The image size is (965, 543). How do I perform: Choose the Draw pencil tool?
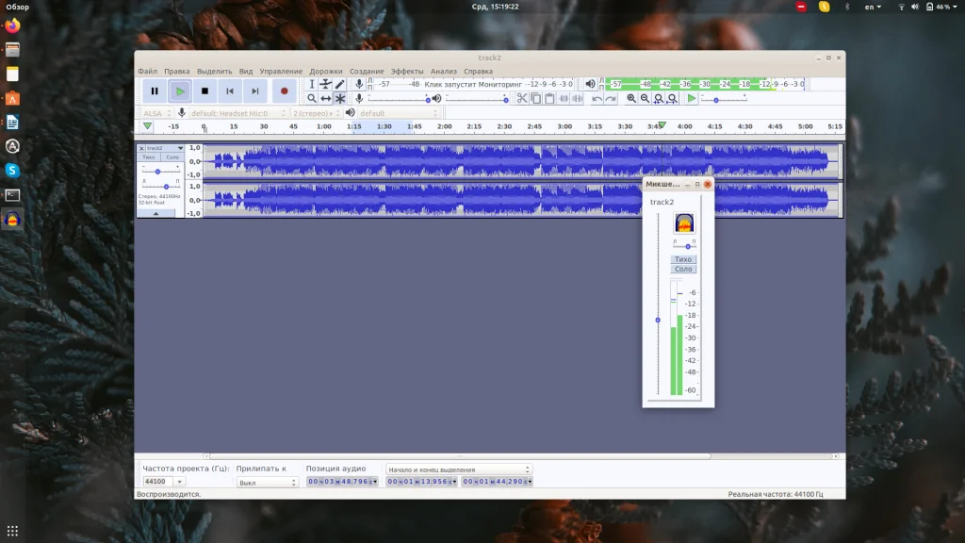(x=340, y=85)
